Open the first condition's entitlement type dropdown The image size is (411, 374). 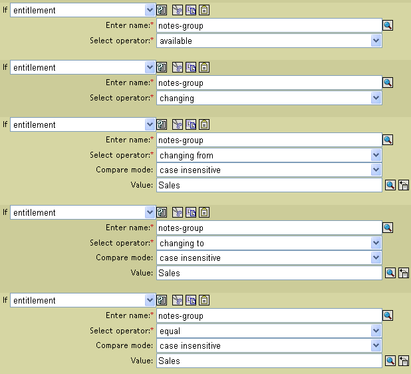tap(150, 11)
